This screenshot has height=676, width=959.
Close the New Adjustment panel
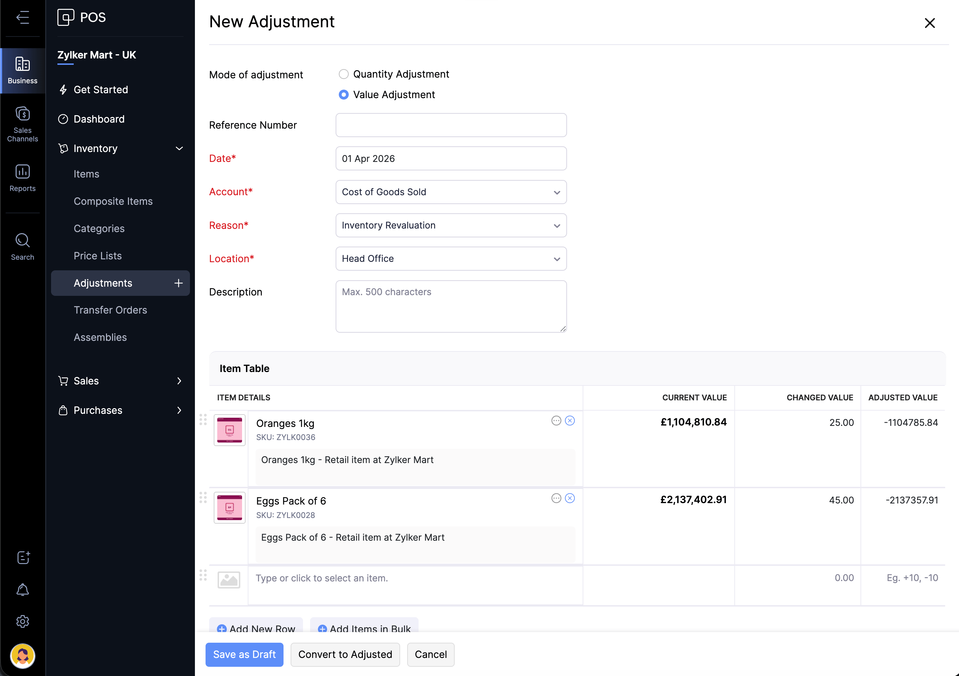[930, 23]
